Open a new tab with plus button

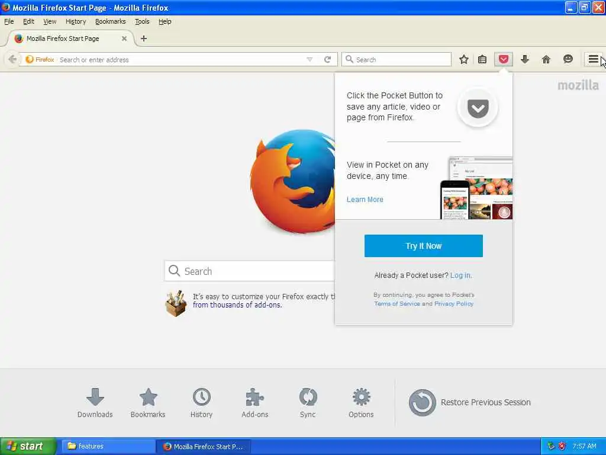coord(144,39)
